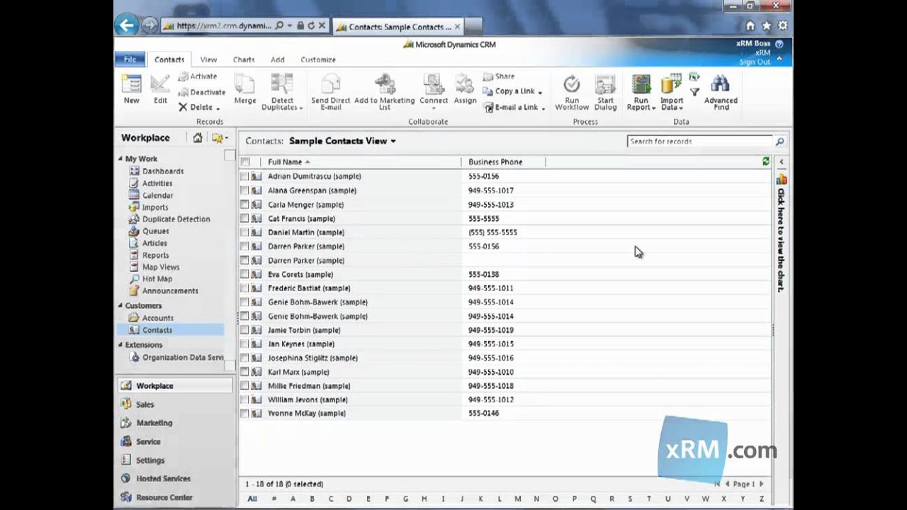Image resolution: width=907 pixels, height=510 pixels.
Task: Collapse the My Work section
Action: coord(120,159)
